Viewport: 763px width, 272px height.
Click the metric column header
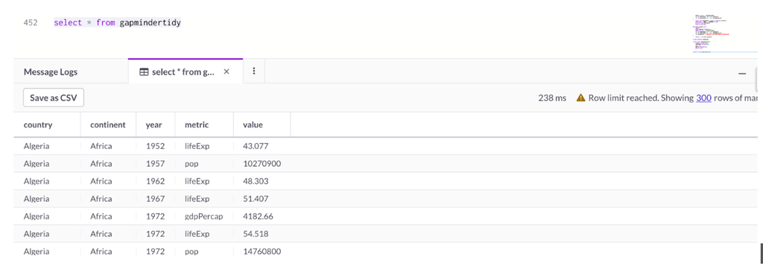[x=197, y=124]
